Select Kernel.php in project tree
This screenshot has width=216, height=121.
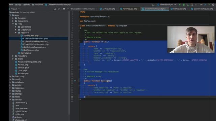point(26,53)
